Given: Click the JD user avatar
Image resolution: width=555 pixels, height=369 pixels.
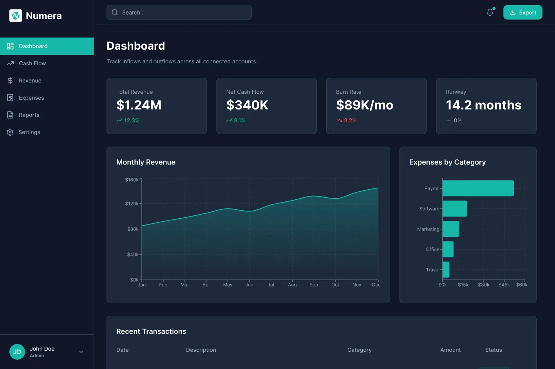Looking at the screenshot, I should tap(17, 352).
